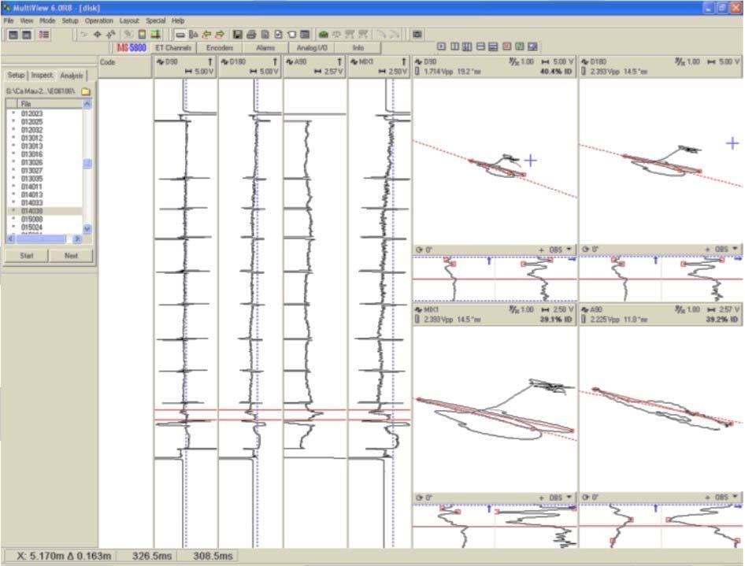Click the 39.2% ID readout on A90
This screenshot has height=566, width=745.
(x=721, y=319)
